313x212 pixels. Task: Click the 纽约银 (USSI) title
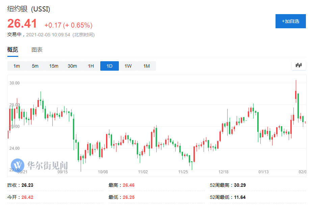(29, 9)
